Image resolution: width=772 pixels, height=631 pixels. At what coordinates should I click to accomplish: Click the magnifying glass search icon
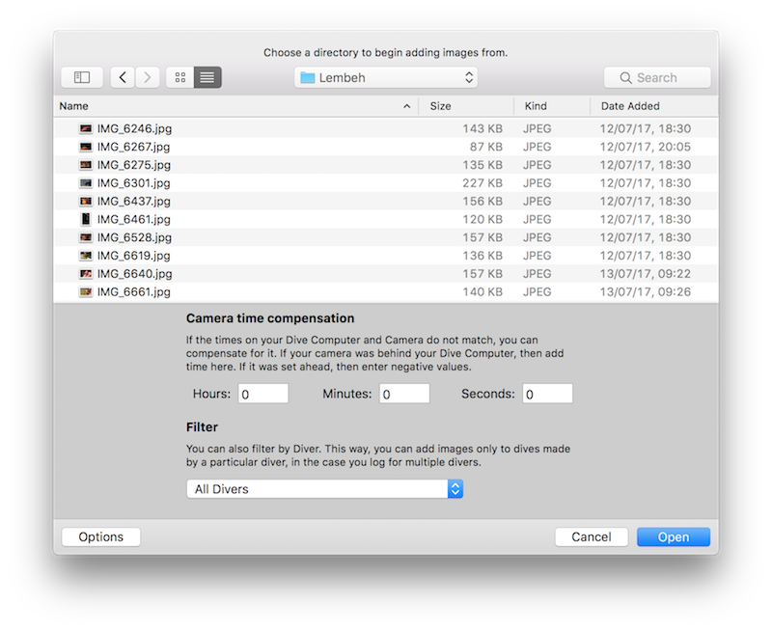tap(625, 78)
